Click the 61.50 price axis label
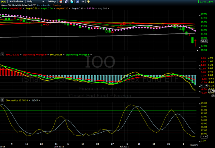 [x=204, y=34]
